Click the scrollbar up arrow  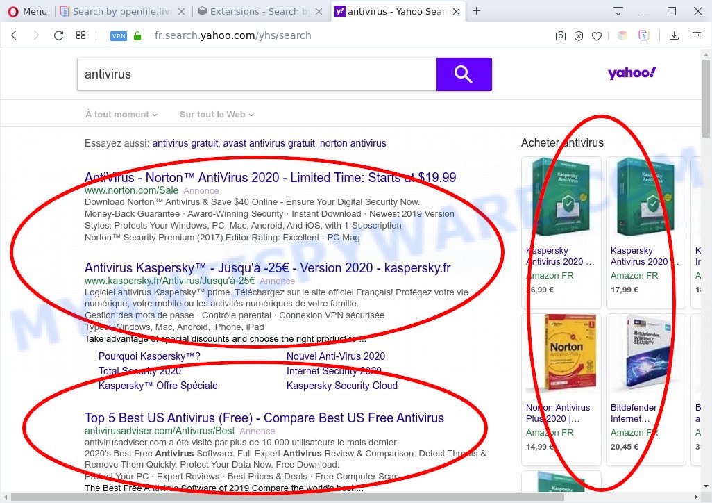click(x=706, y=53)
